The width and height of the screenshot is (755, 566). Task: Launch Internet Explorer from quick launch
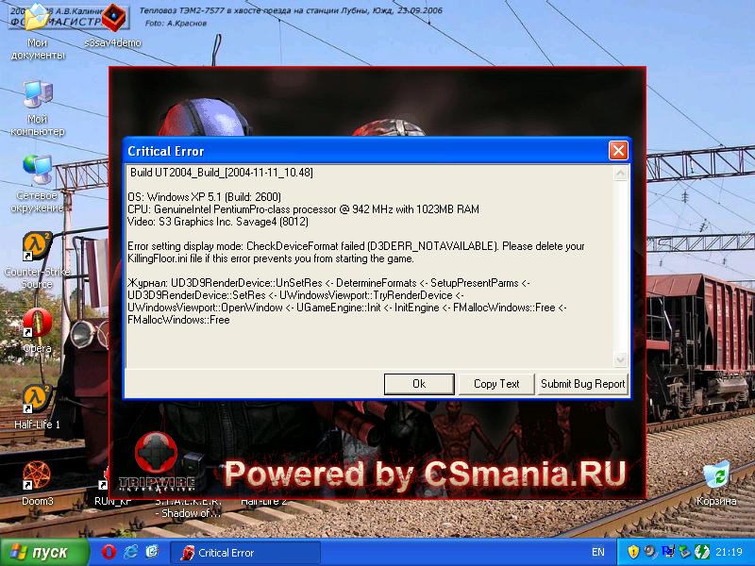(130, 552)
